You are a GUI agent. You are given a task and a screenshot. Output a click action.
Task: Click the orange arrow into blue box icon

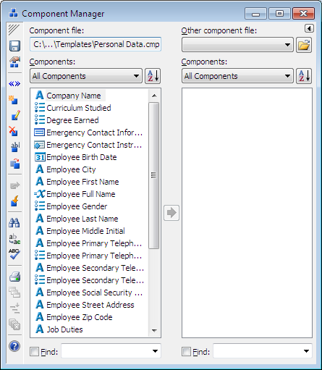[14, 201]
